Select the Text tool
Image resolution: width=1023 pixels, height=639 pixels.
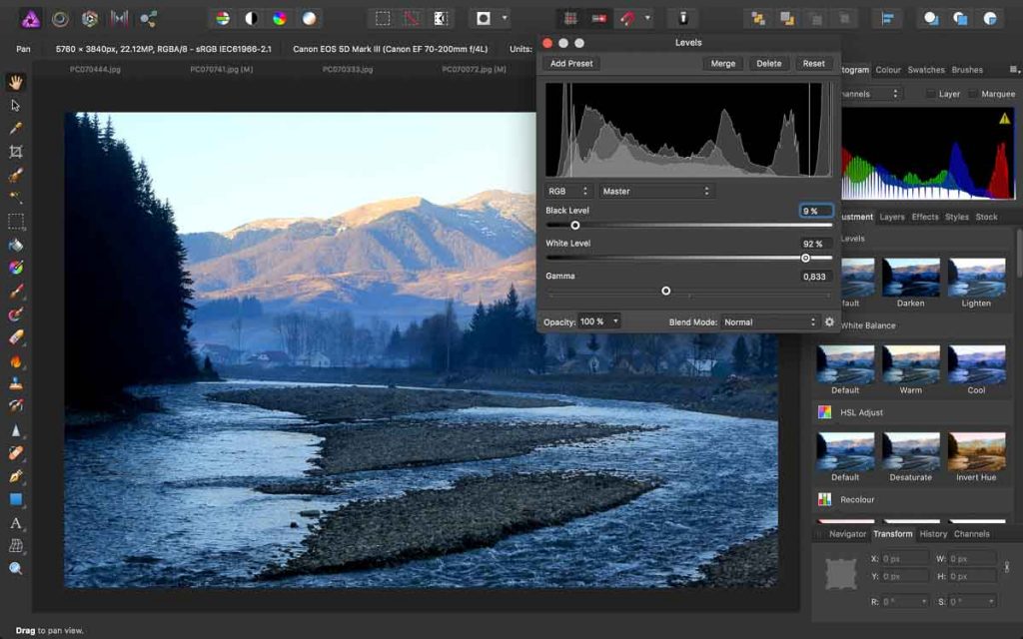pos(16,522)
